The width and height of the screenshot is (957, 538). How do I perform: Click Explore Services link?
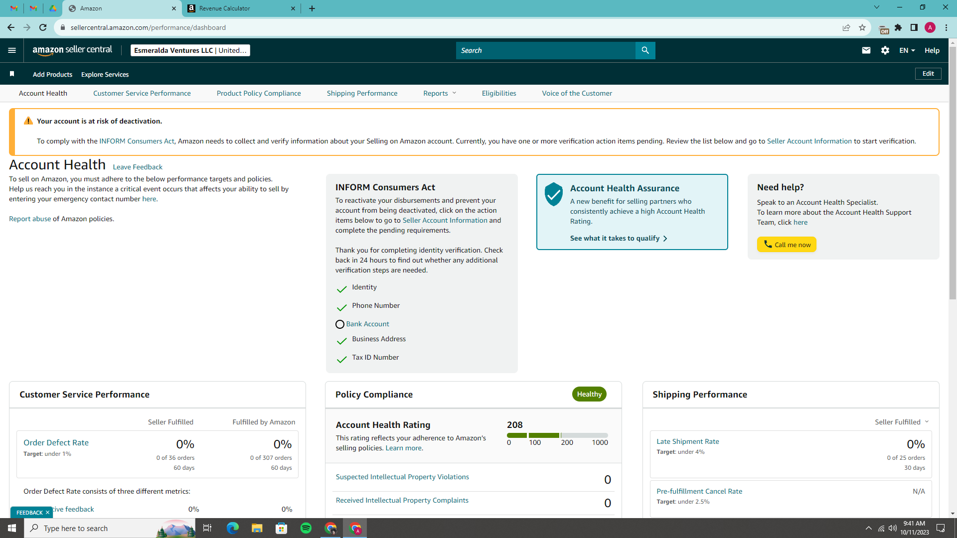pyautogui.click(x=105, y=74)
